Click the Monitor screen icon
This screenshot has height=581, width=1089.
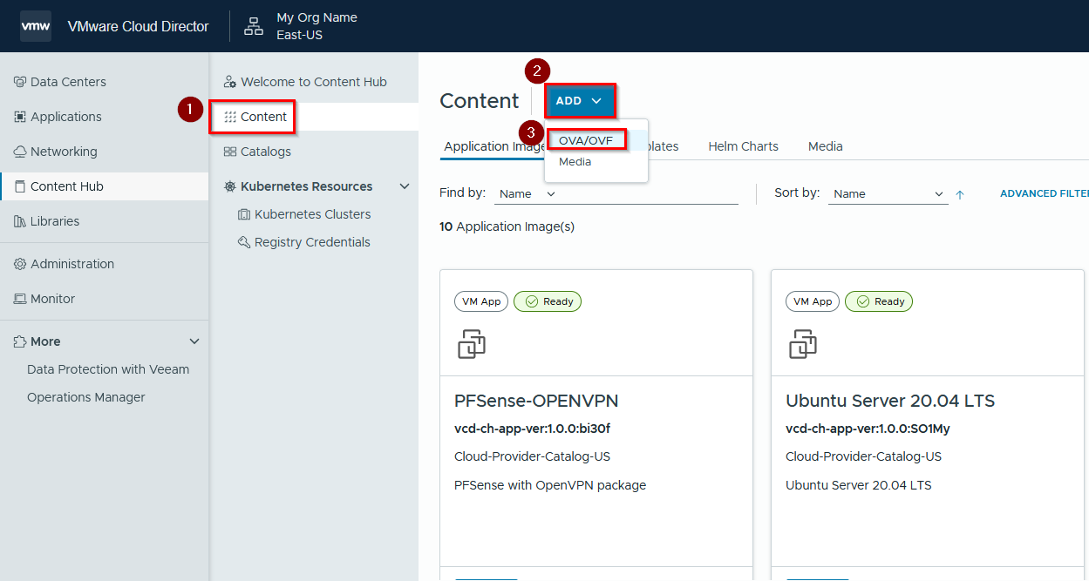(x=20, y=299)
